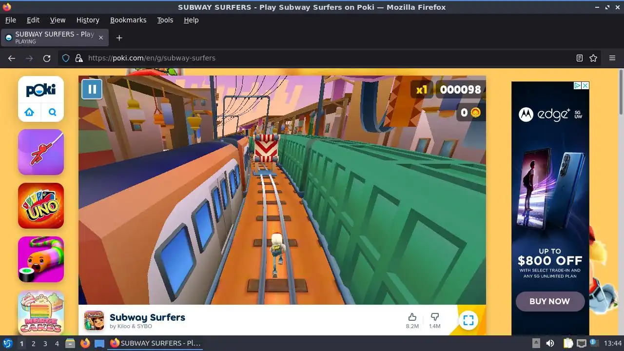Open the Help menu
Screen dimensions: 624x351
[x=191, y=20]
